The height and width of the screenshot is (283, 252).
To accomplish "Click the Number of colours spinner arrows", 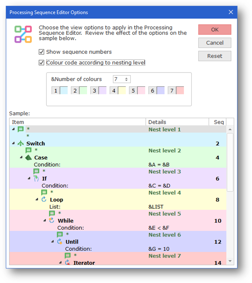I will [x=126, y=79].
